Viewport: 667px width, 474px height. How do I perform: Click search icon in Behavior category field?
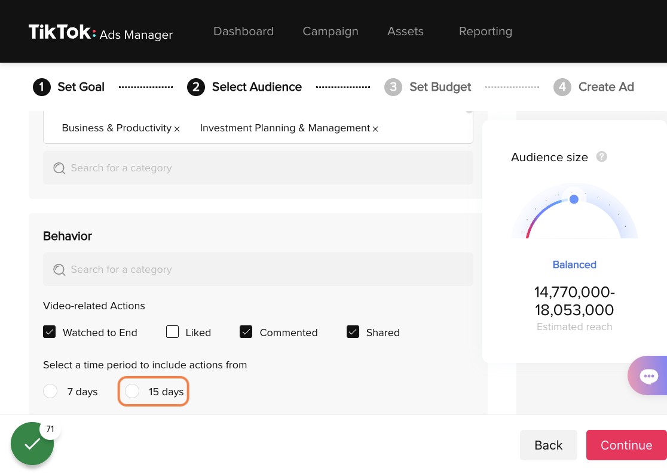coord(59,270)
